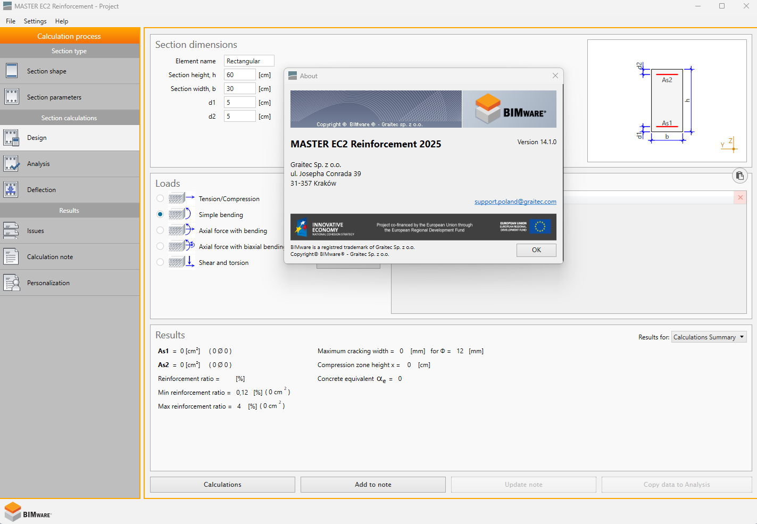
Task: Expand the Calculations Summary dropdown
Action: tap(709, 337)
